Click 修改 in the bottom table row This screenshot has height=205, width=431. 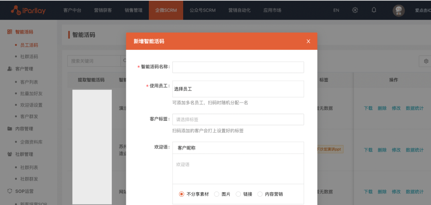coord(396,192)
